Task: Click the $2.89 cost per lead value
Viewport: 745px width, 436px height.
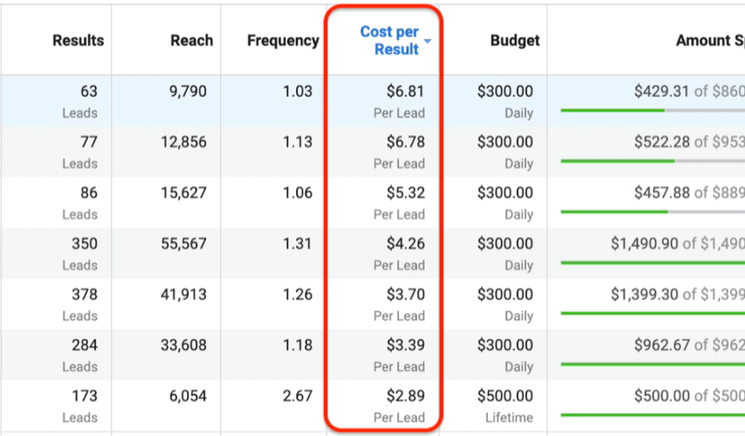Action: [405, 396]
